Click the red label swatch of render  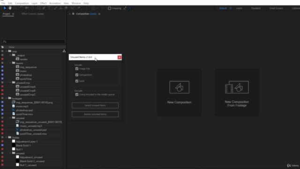[2, 59]
